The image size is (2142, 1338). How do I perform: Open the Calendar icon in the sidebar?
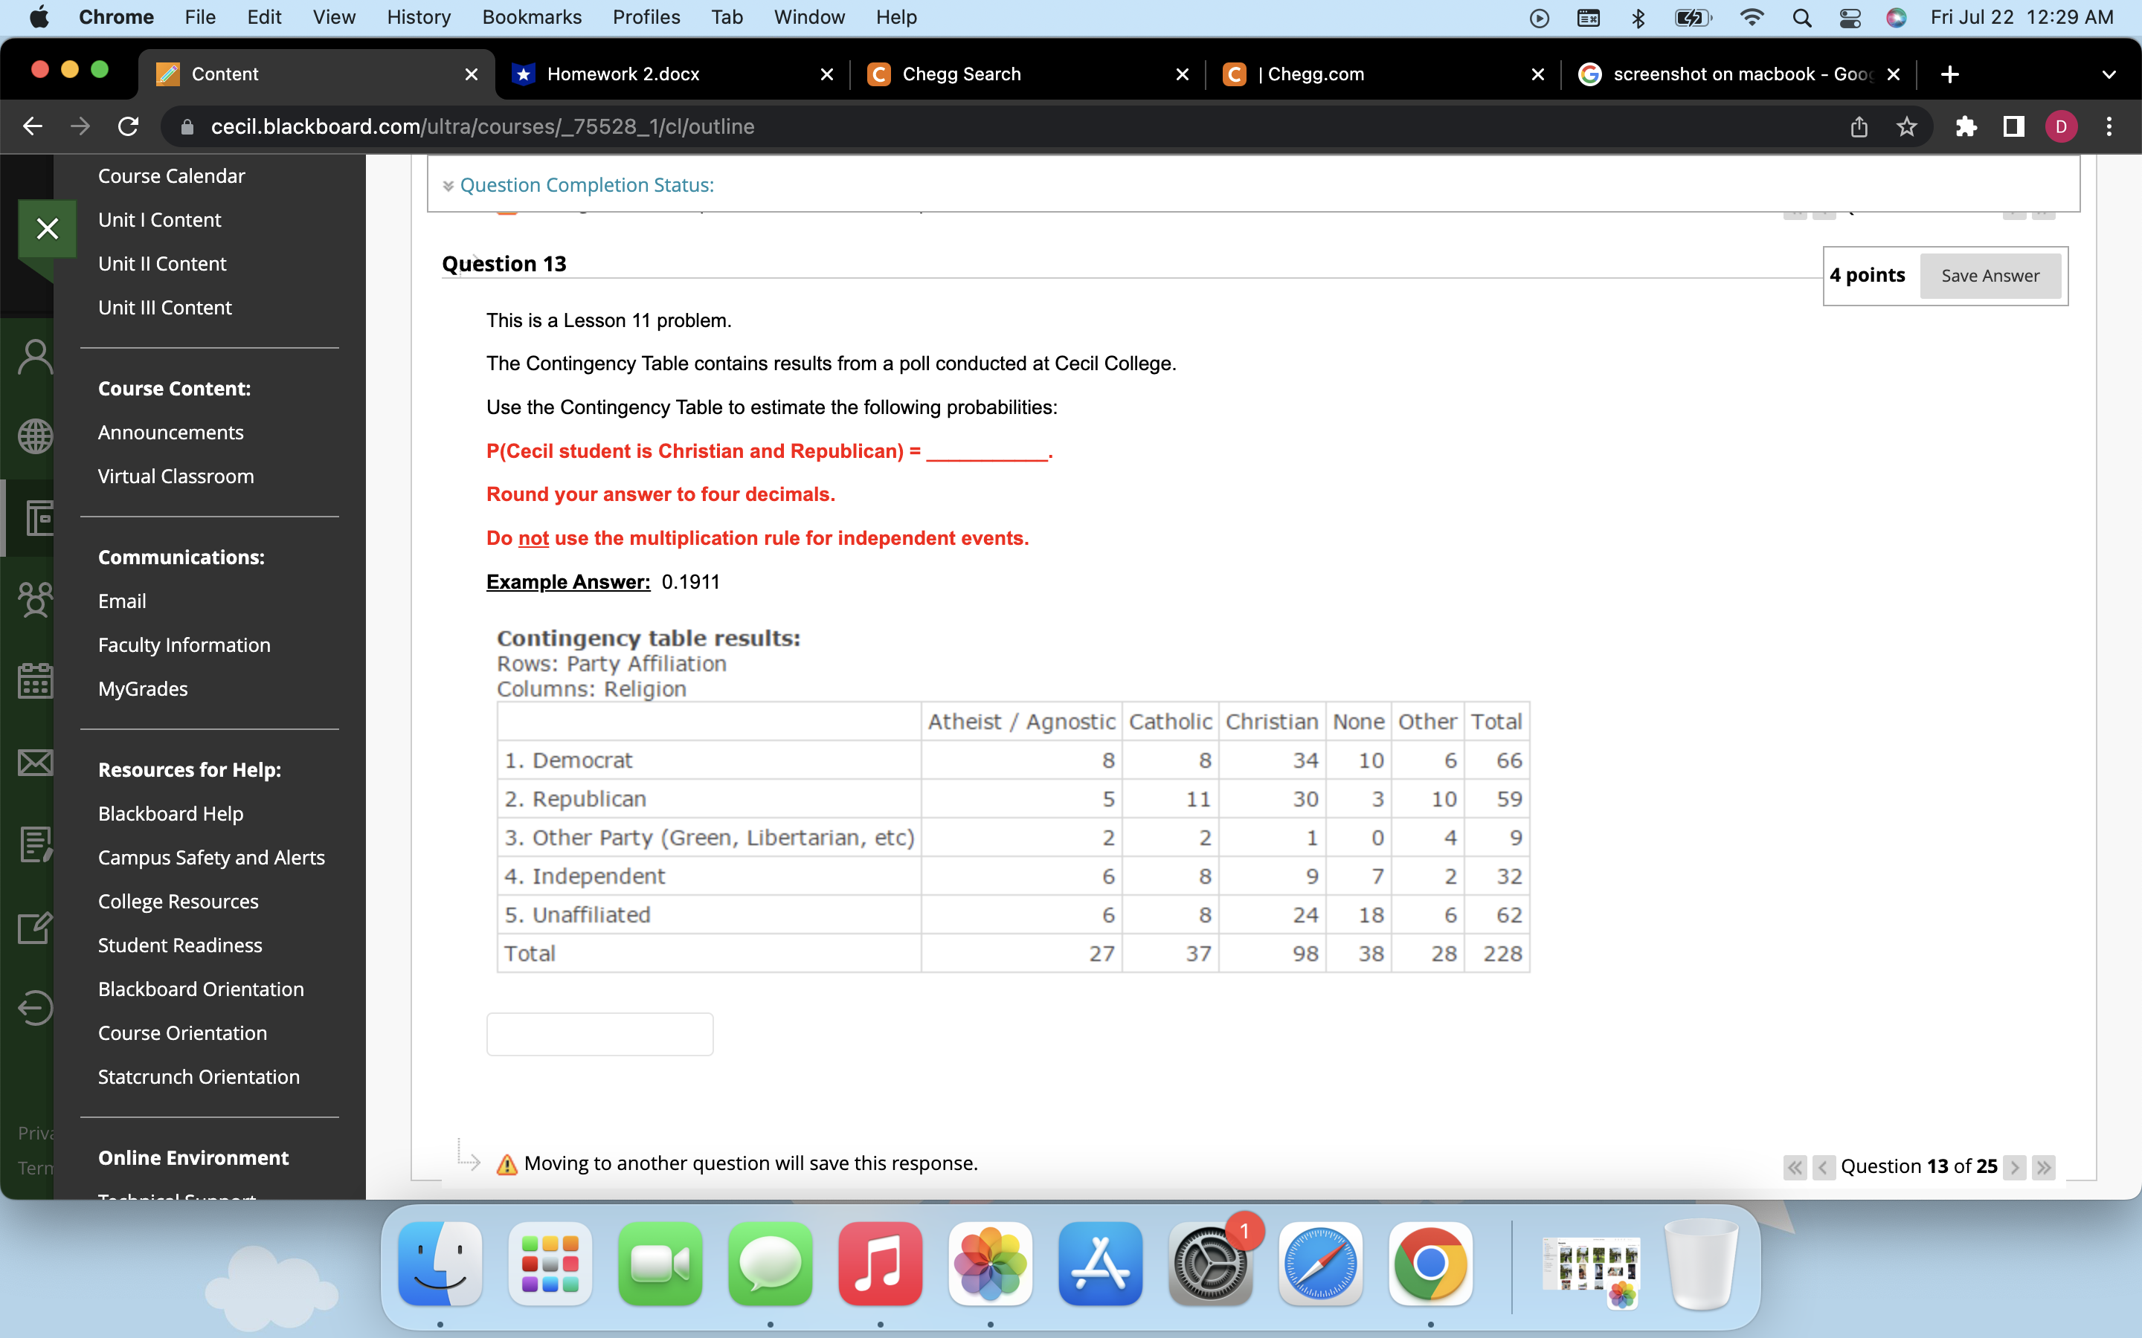34,680
